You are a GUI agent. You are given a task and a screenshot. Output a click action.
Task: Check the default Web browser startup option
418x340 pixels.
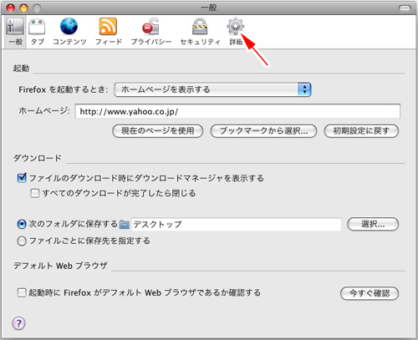(22, 292)
